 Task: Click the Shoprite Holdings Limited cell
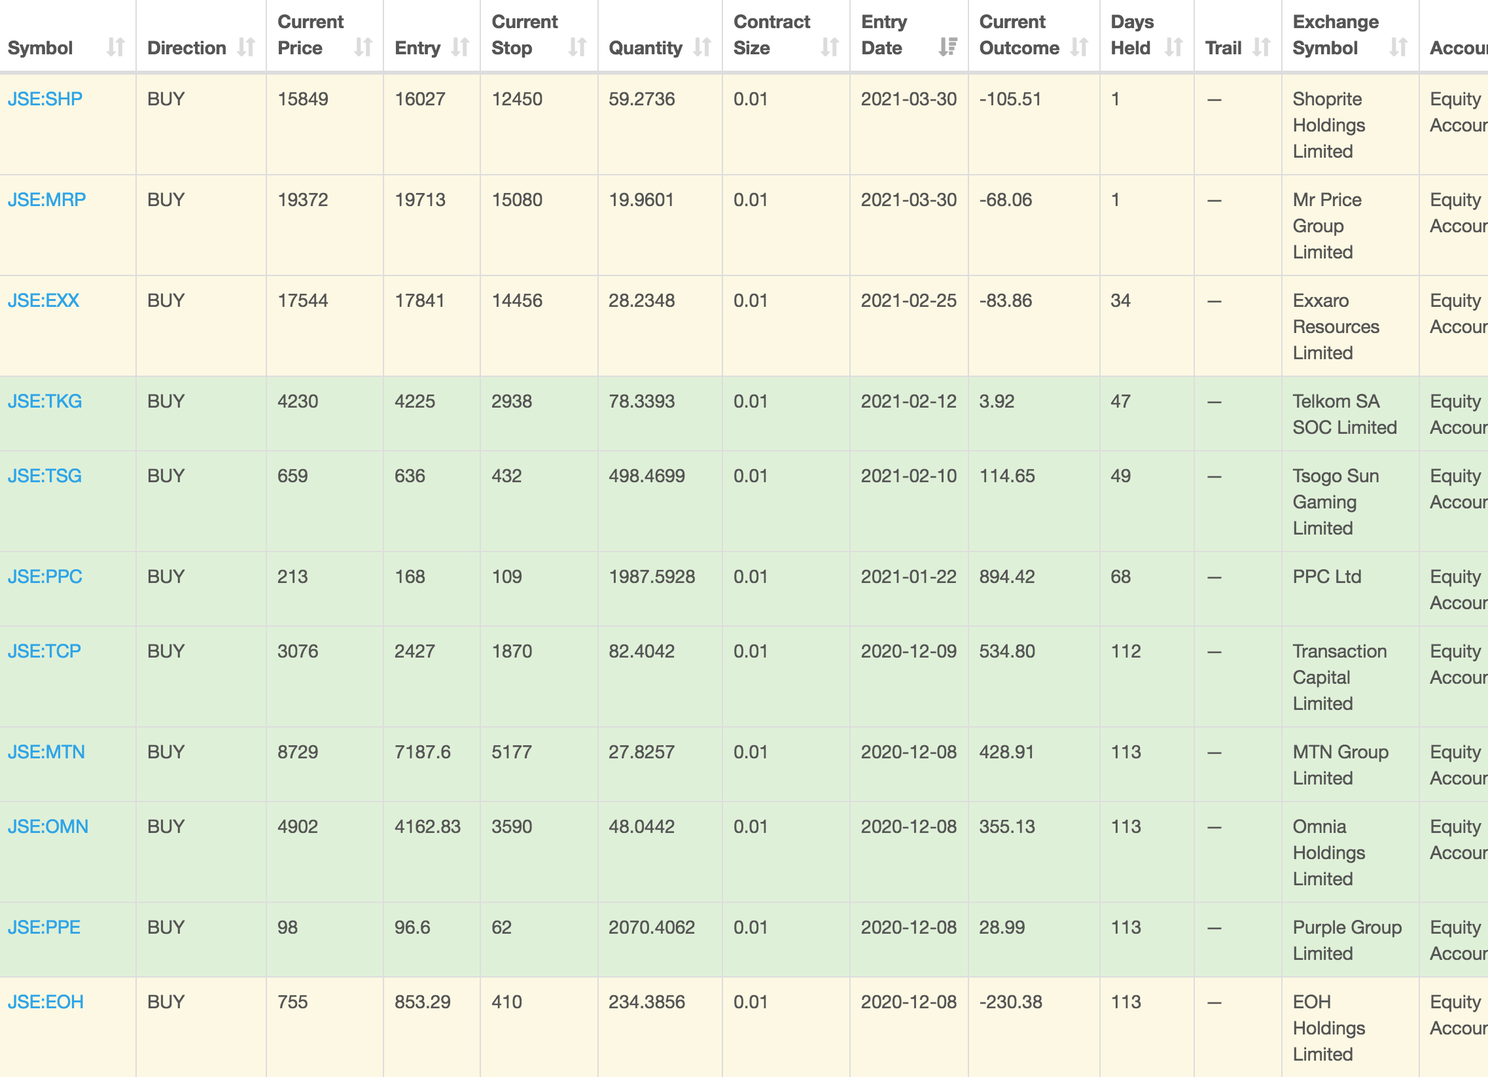(x=1350, y=124)
